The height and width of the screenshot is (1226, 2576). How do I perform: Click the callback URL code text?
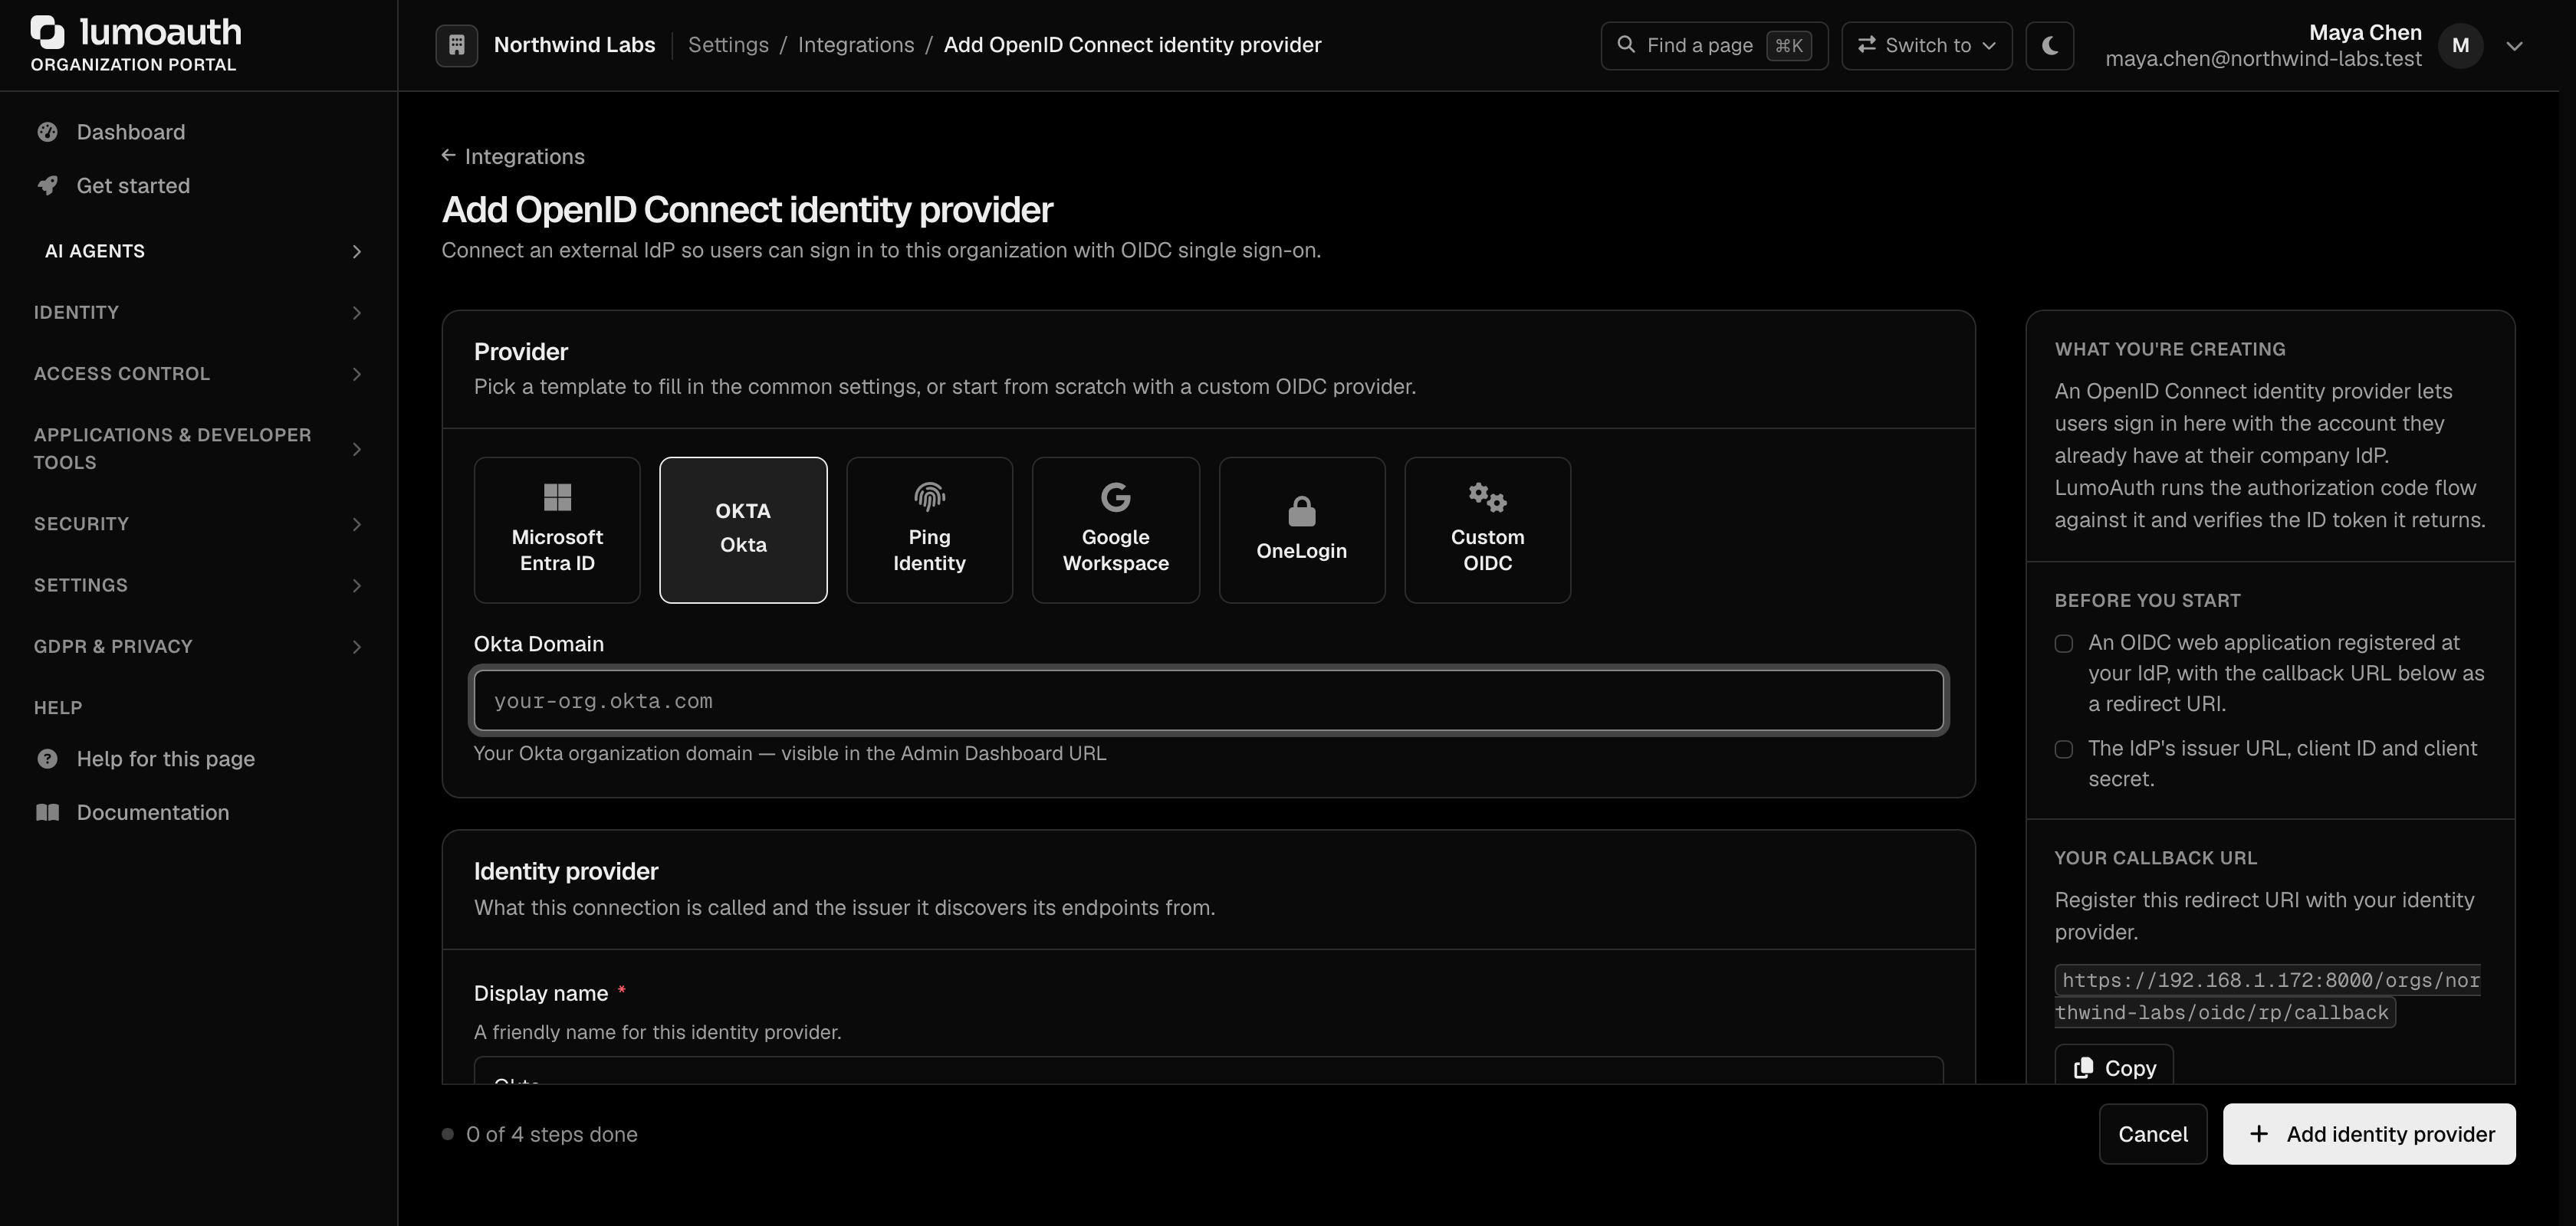pos(2267,996)
